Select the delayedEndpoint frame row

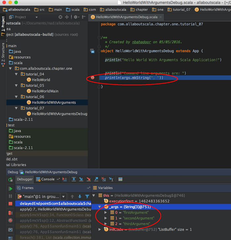coord(53,203)
